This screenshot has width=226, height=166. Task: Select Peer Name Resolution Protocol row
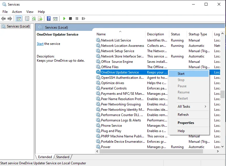tap(132, 99)
